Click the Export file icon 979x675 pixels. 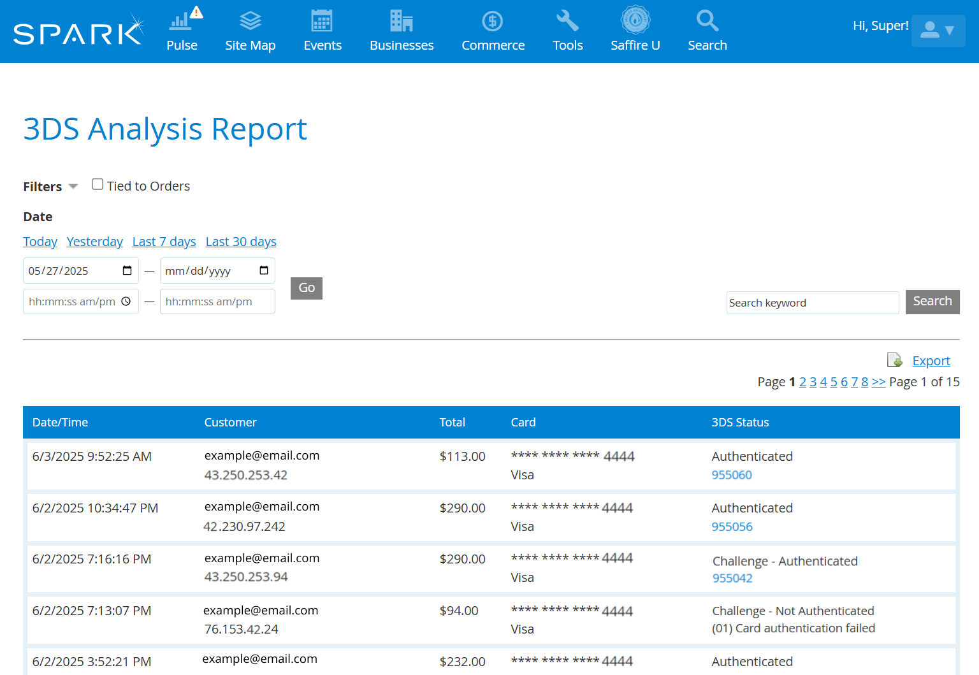pyautogui.click(x=894, y=360)
